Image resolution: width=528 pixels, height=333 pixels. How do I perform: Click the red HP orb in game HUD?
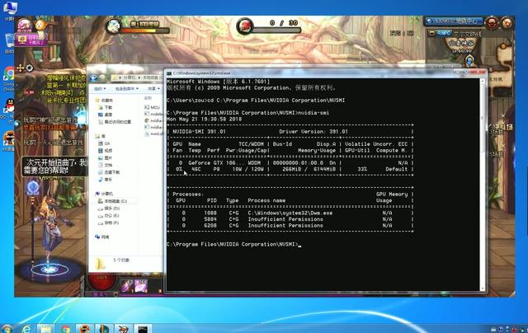102,282
